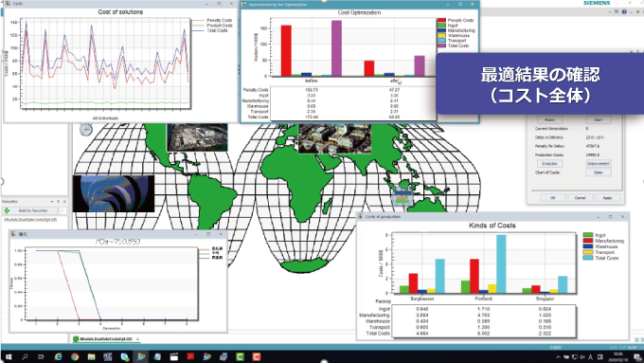
Task: Click the clock icon on the map
Action: coord(86,130)
